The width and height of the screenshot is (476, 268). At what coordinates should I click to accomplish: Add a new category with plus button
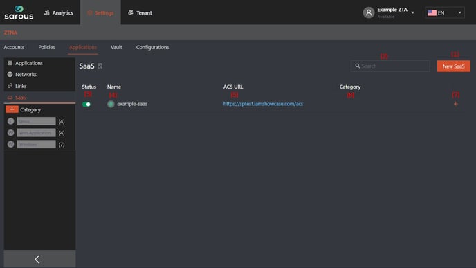click(12, 109)
